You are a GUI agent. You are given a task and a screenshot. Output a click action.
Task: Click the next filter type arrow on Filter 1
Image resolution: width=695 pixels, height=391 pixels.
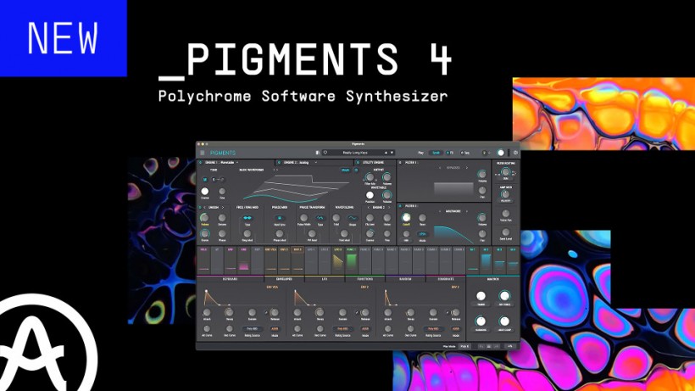(x=464, y=168)
